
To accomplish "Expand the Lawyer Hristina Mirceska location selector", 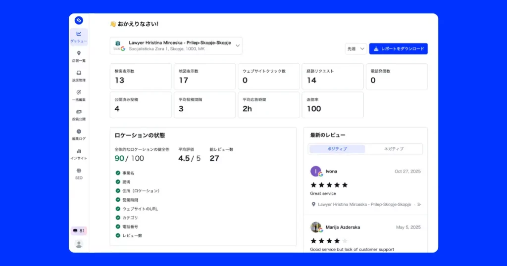I will click(x=176, y=46).
